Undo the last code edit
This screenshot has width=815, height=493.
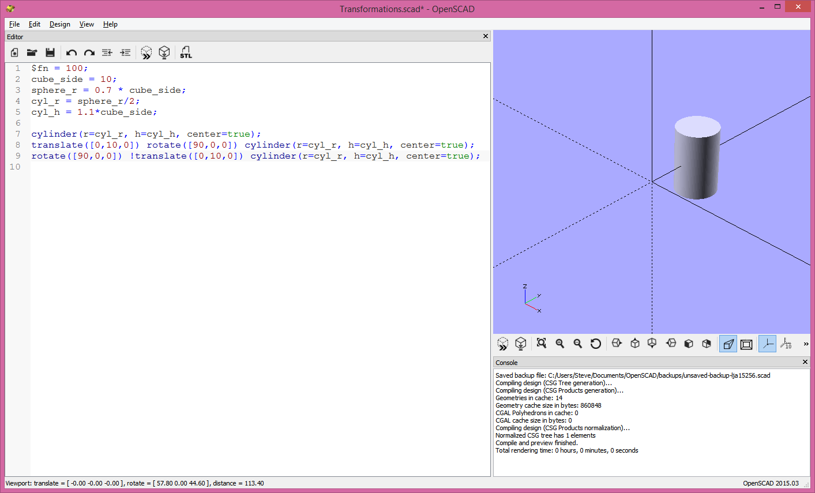coord(71,52)
